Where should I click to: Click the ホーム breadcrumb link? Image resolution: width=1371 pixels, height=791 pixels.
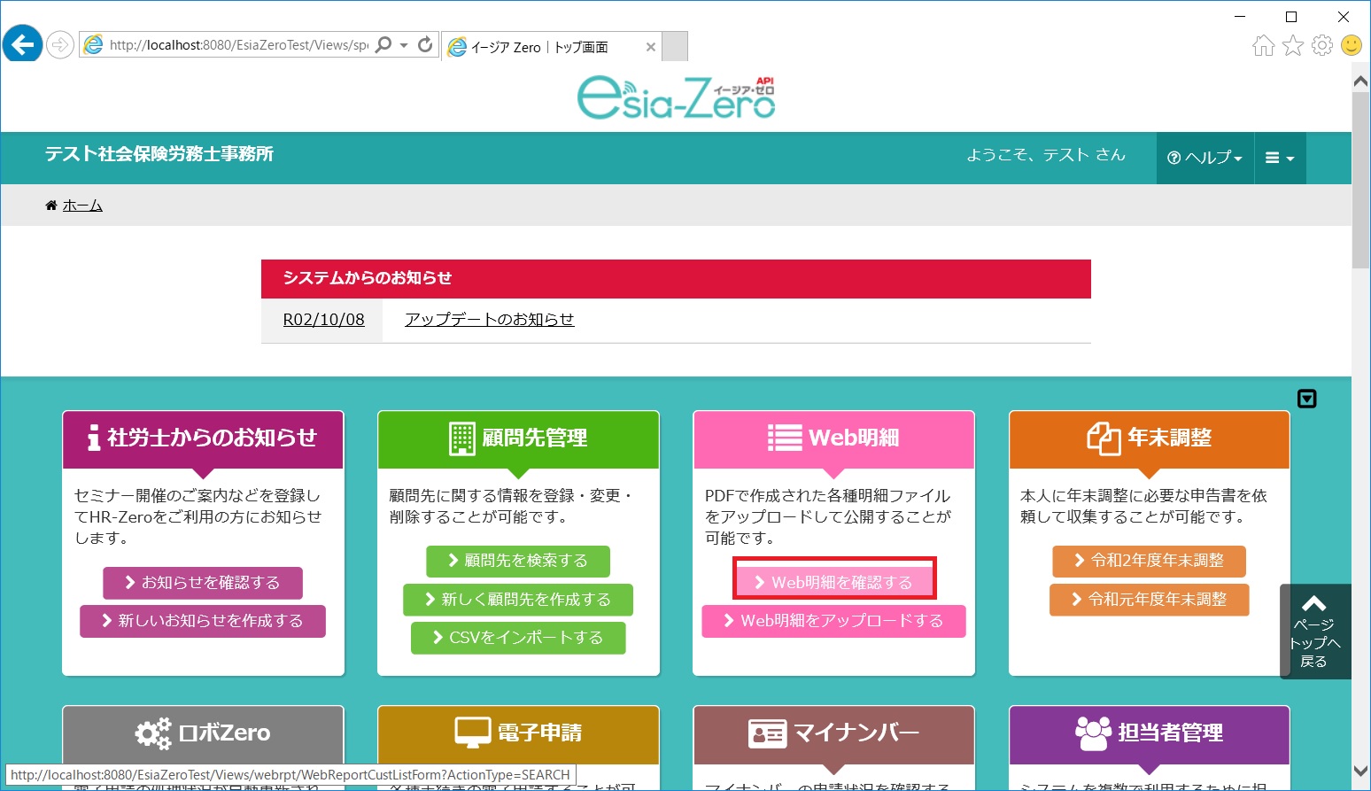pyautogui.click(x=82, y=206)
